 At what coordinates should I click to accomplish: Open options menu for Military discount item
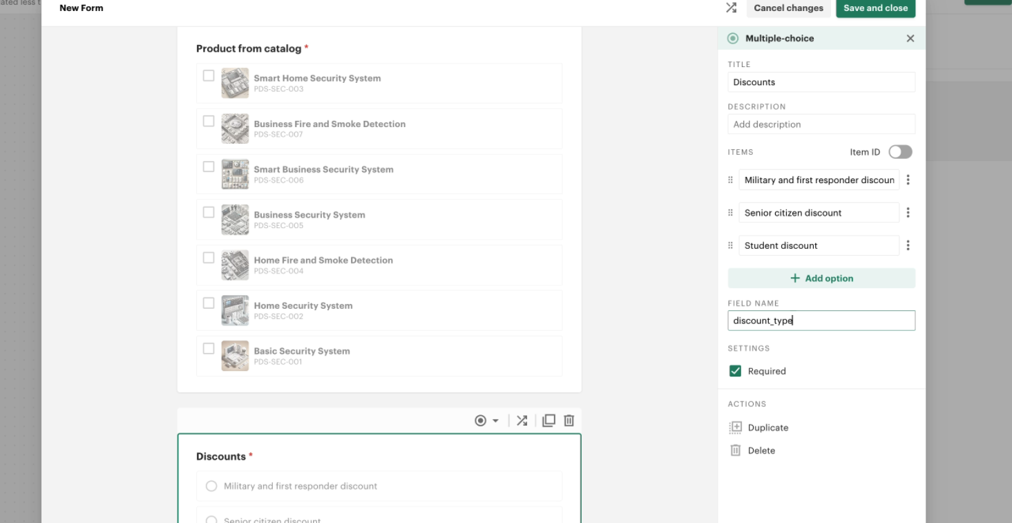pyautogui.click(x=908, y=180)
